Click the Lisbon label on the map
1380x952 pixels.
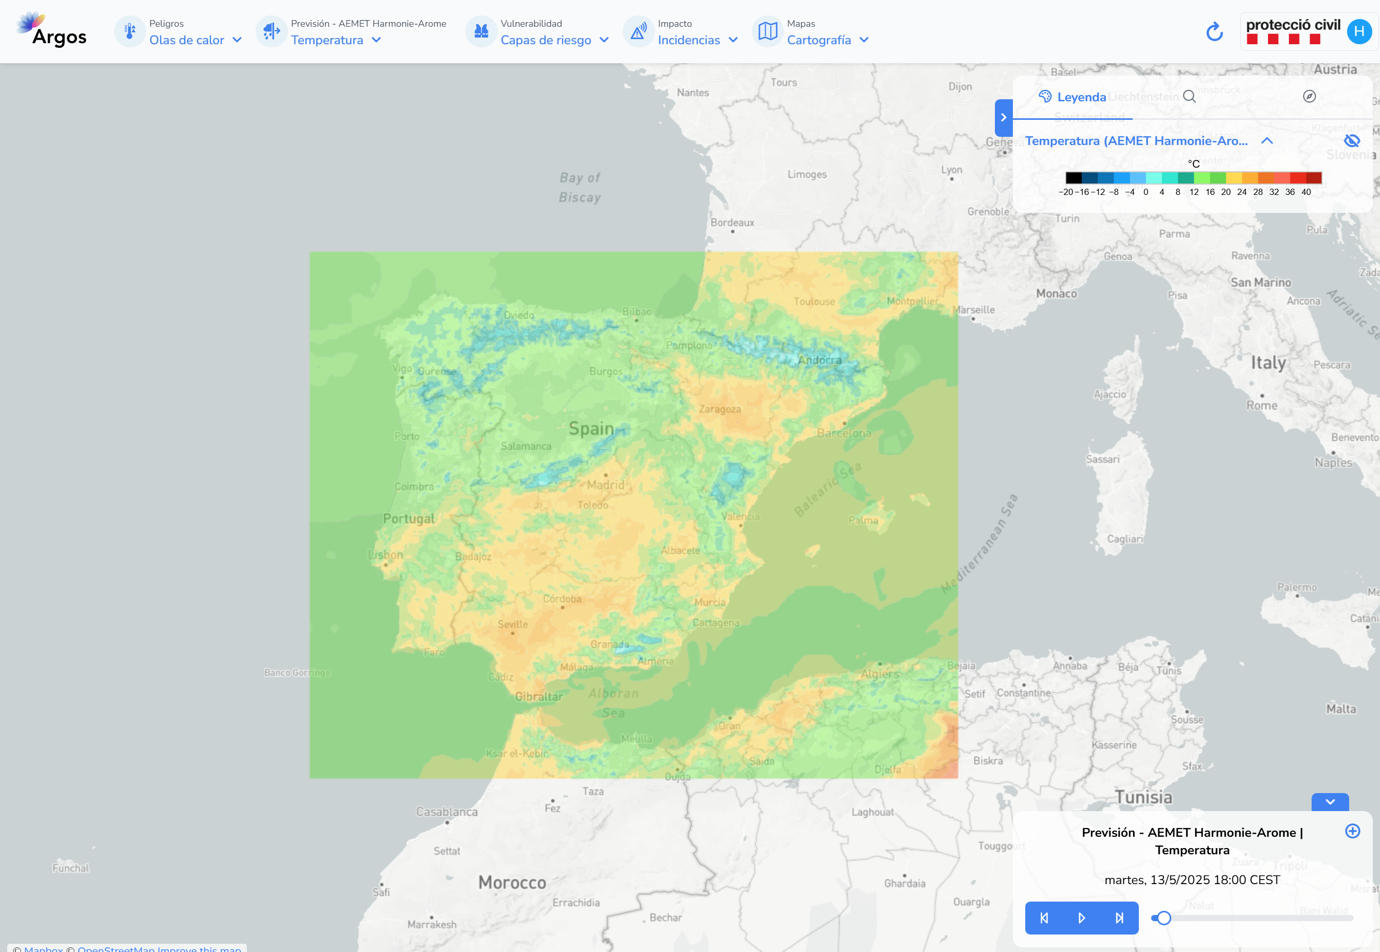click(385, 555)
